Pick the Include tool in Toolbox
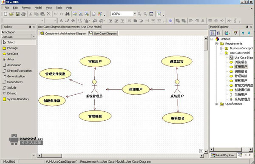 (10, 88)
